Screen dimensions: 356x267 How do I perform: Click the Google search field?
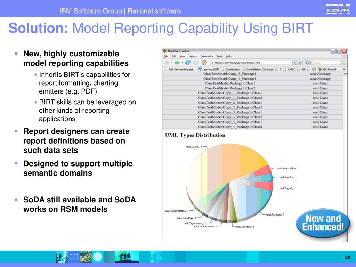pos(326,63)
